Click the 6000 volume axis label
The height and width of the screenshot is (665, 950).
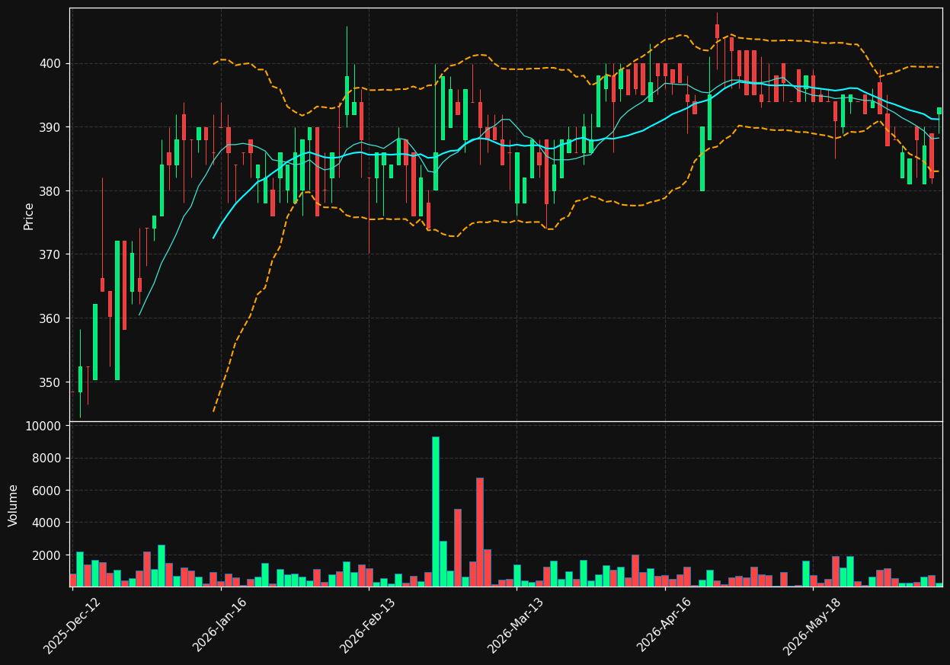click(47, 491)
